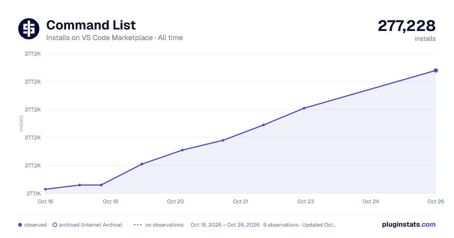This screenshot has width=454, height=238.
Task: Click the Oct 23 x-axis label
Action: tap(306, 201)
